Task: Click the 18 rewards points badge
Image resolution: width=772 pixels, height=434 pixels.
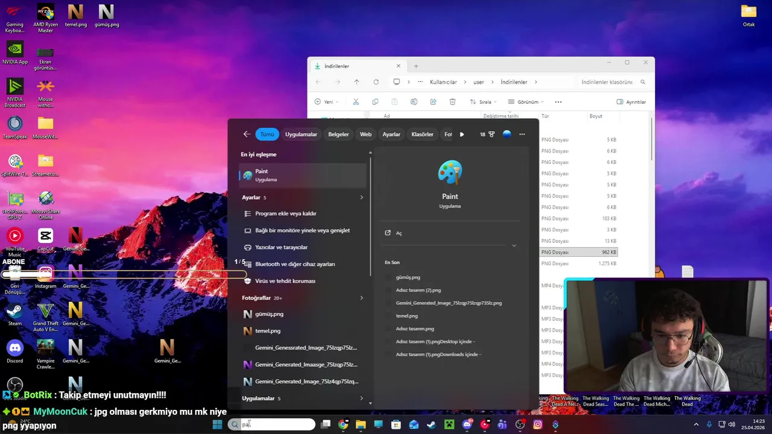Action: (487, 134)
